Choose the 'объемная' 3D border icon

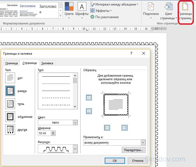tap(10, 117)
